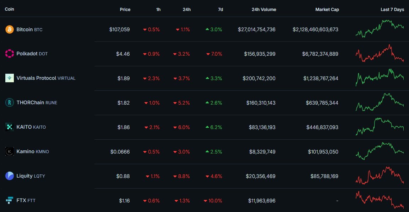The height and width of the screenshot is (212, 409).
Task: Open the Kamino KMNO coin link
Action: pos(33,152)
